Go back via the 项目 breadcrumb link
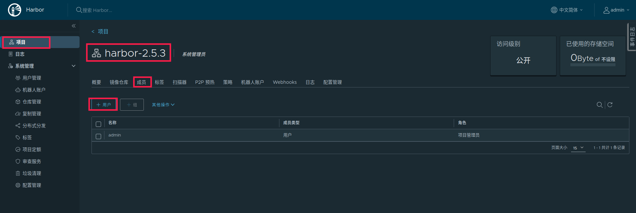The image size is (636, 213). tap(103, 31)
